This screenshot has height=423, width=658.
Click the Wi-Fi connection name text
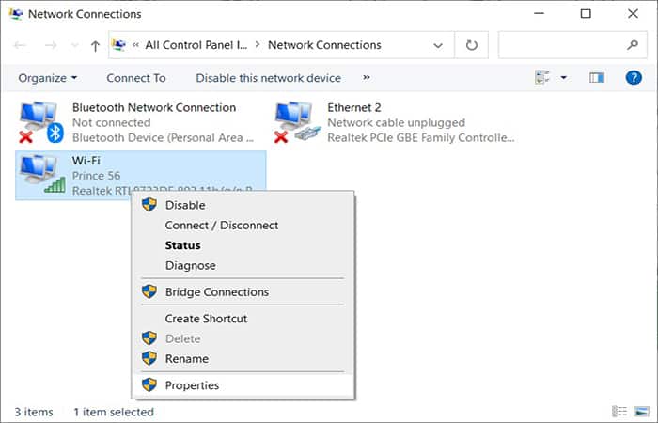tap(86, 161)
